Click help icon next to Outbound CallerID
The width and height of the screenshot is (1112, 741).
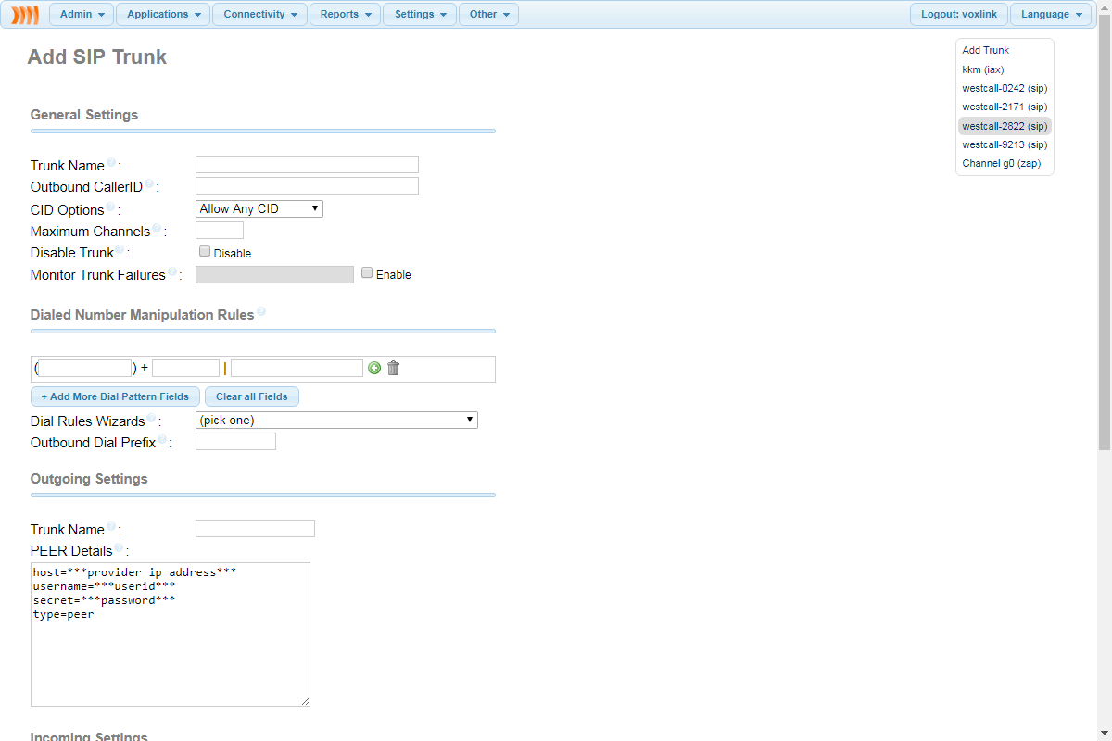click(149, 184)
